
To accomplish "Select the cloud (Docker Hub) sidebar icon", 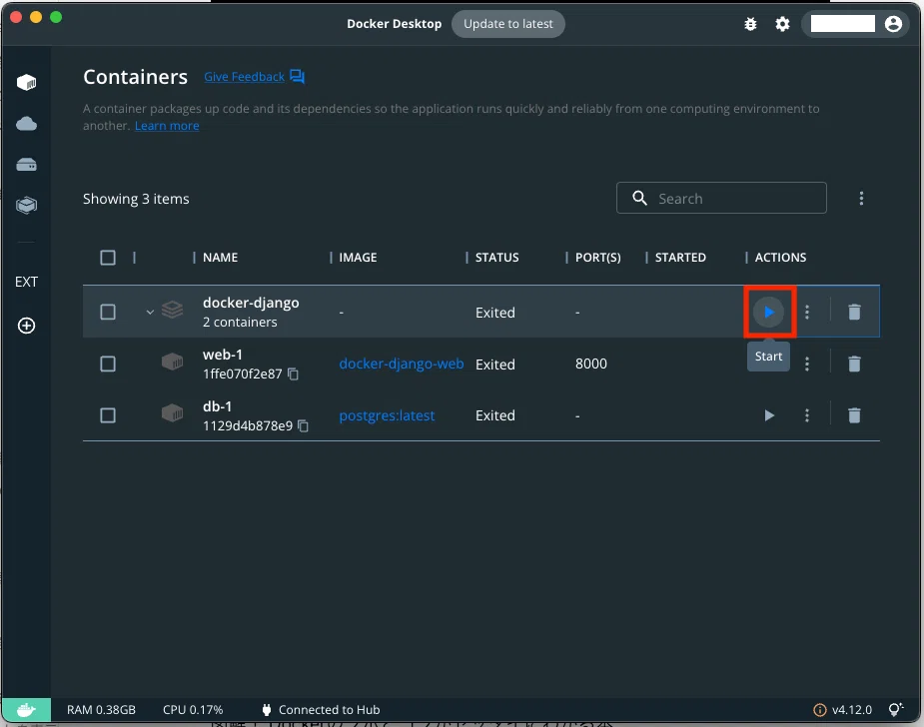I will click(25, 123).
